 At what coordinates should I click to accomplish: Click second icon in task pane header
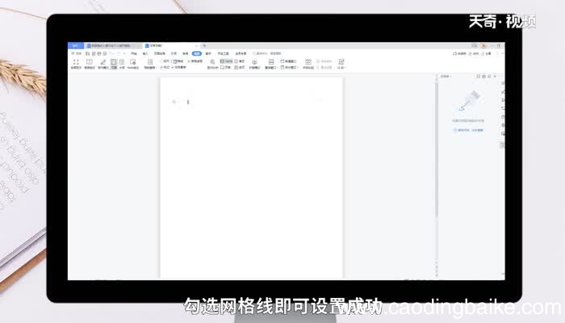click(x=484, y=77)
